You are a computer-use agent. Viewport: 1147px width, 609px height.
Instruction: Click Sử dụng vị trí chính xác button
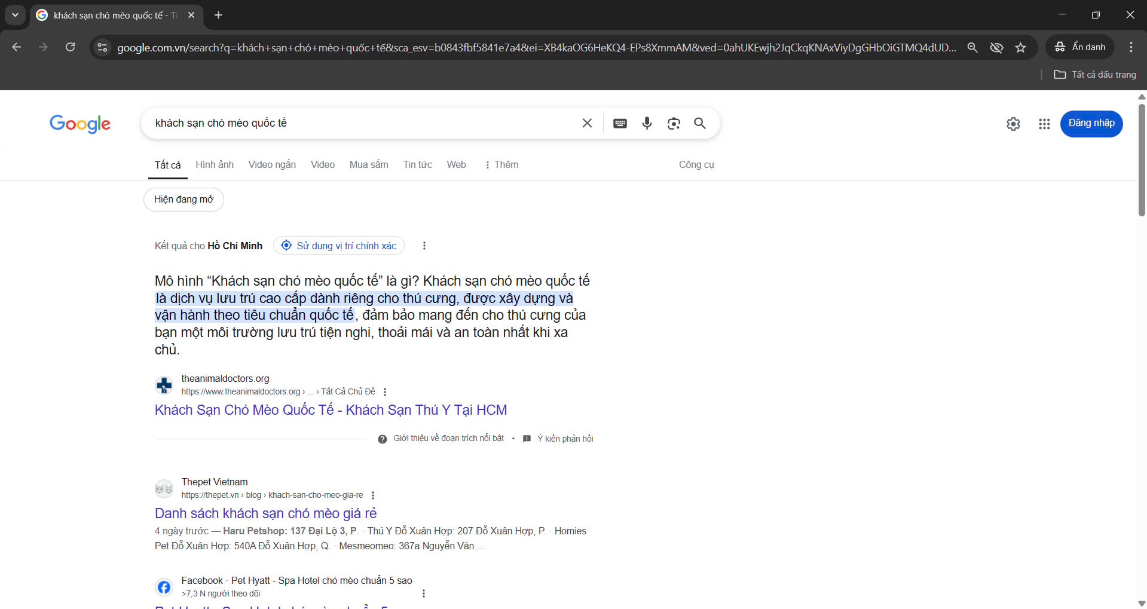339,246
